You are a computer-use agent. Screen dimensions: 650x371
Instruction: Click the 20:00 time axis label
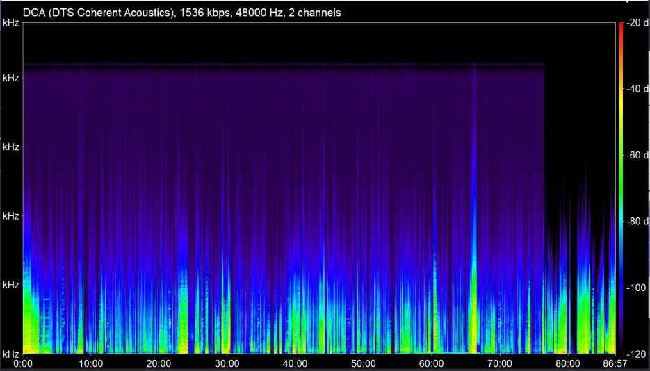(x=159, y=363)
